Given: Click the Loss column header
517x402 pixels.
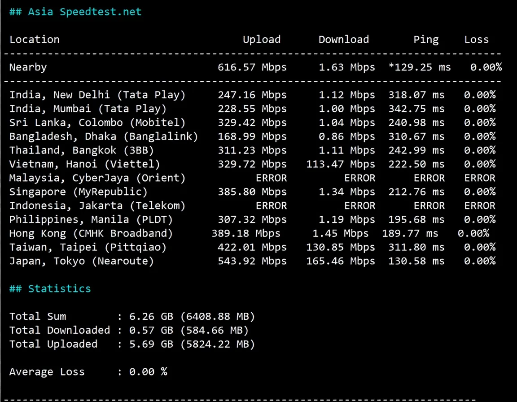Looking at the screenshot, I should pos(477,39).
